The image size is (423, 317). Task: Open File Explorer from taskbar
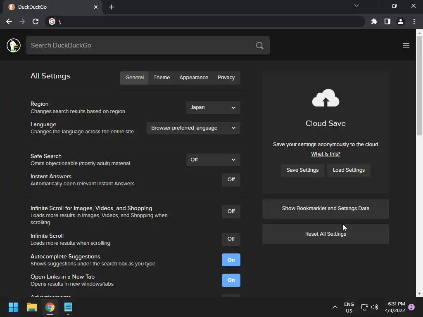[31, 307]
